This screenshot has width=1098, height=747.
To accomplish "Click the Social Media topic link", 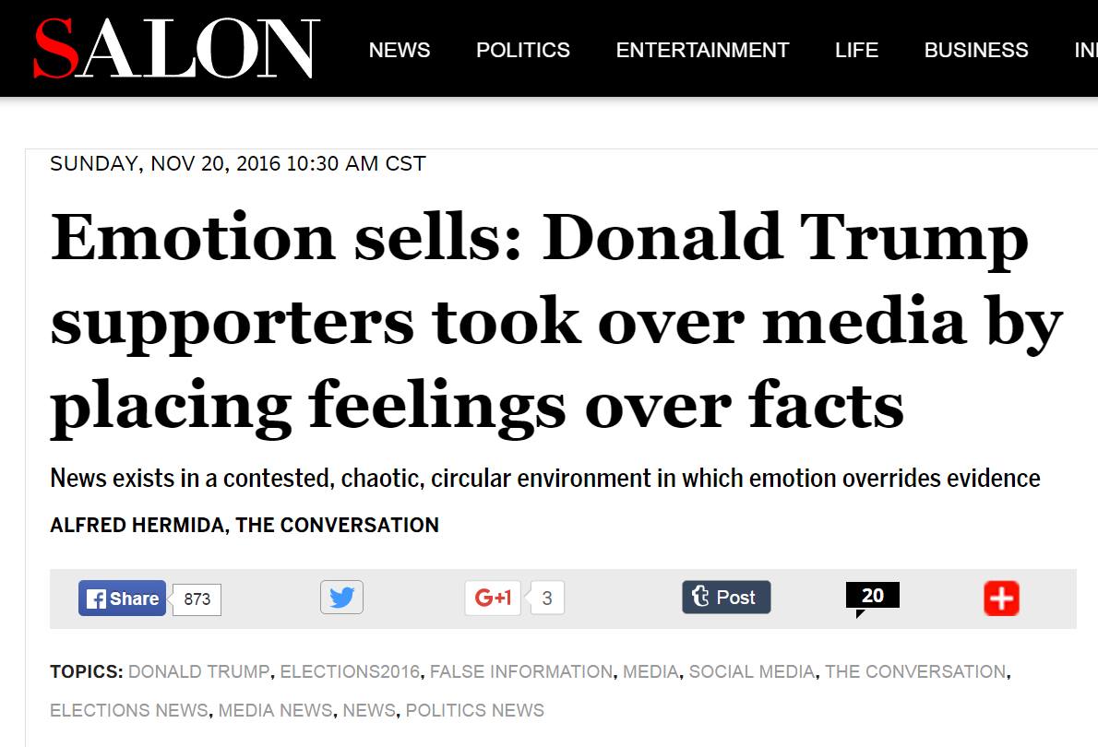I will click(752, 672).
